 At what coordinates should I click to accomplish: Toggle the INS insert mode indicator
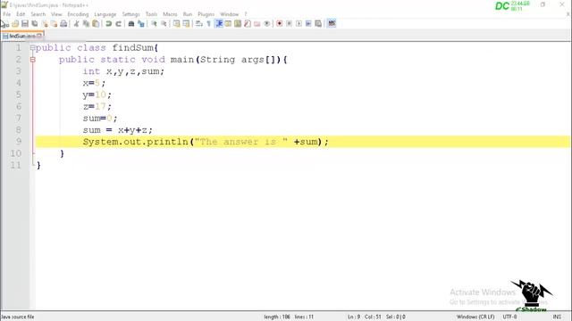[x=557, y=317]
